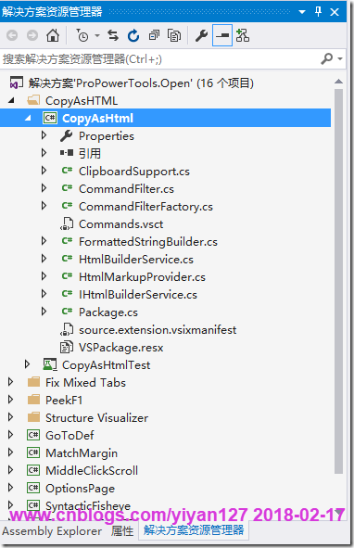
Task: Click the solution explorer search field
Action: coord(159,59)
